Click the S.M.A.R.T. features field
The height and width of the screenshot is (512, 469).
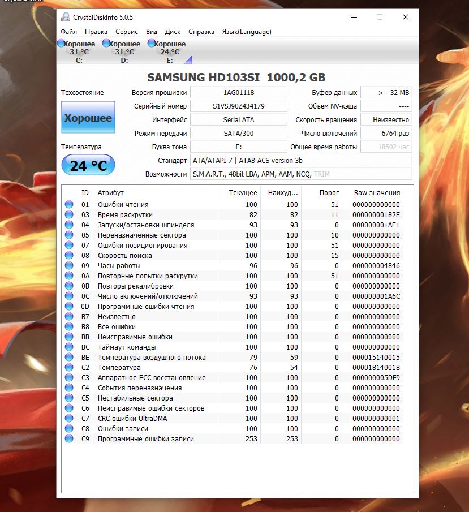coord(301,174)
